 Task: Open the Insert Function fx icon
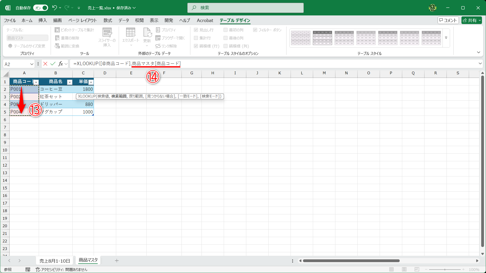(x=60, y=64)
